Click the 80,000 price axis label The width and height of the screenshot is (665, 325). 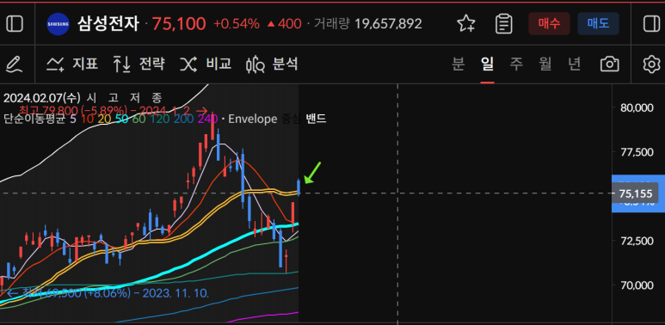[637, 107]
